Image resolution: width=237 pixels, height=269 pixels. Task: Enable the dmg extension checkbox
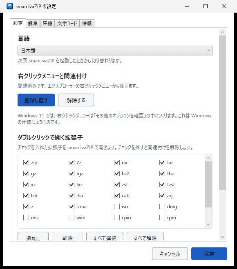click(162, 206)
